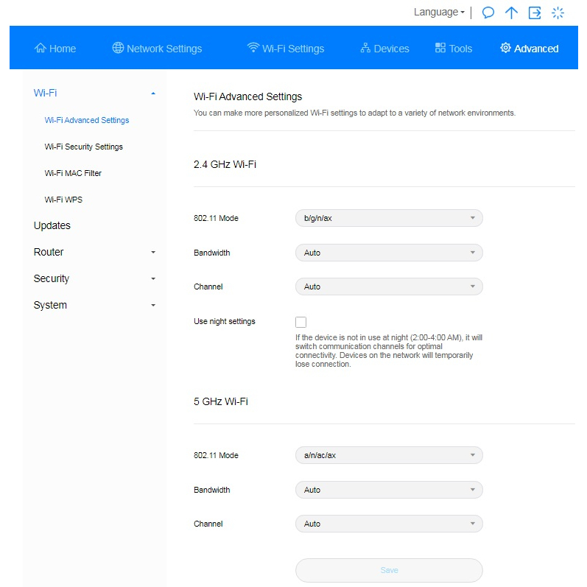
Task: Click the up-arrow update icon
Action: click(511, 13)
